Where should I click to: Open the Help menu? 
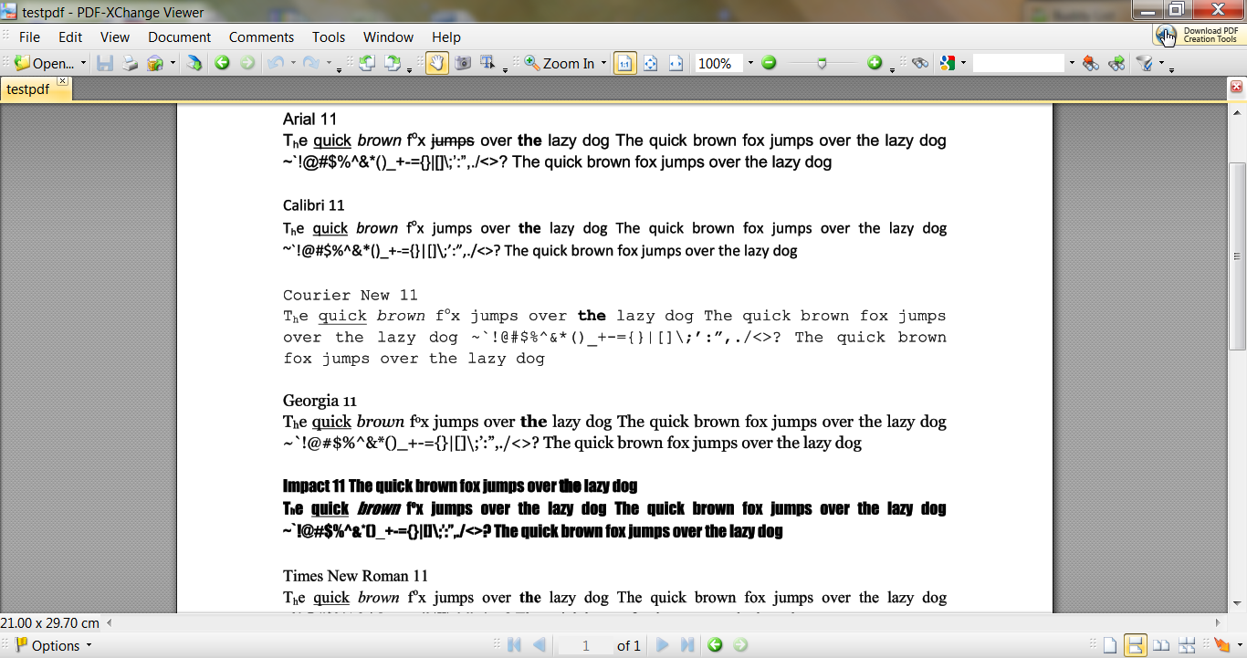tap(446, 37)
